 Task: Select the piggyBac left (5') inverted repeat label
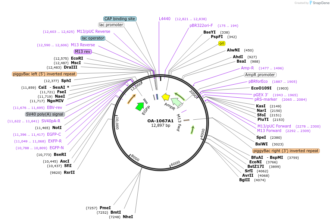(44, 74)
